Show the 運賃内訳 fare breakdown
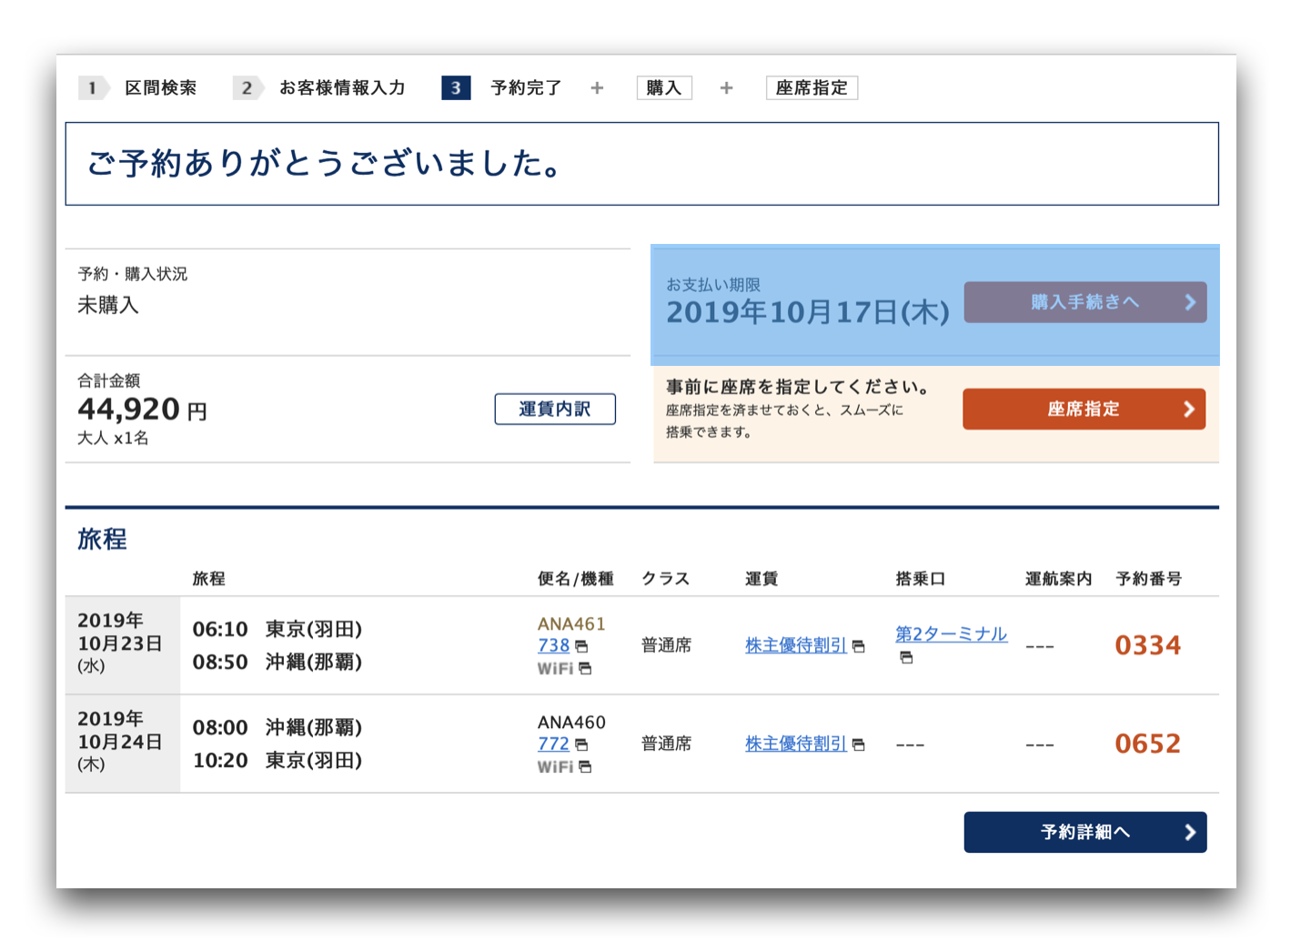The height and width of the screenshot is (952, 1301). pyautogui.click(x=555, y=409)
